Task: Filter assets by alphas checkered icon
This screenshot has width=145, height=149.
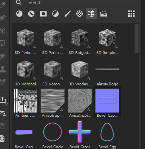Action: (x=80, y=14)
